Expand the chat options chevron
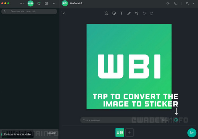 [193, 3]
